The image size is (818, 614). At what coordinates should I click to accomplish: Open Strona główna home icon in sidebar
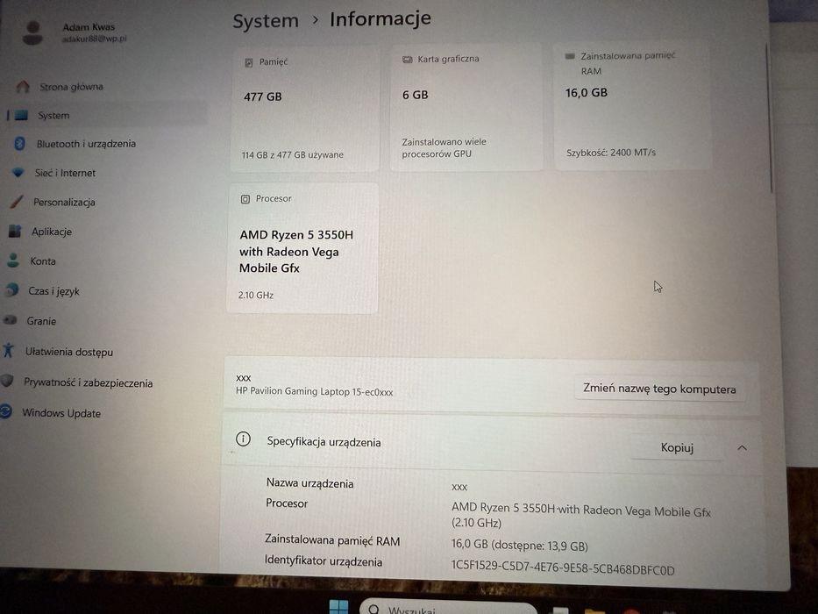(x=23, y=86)
